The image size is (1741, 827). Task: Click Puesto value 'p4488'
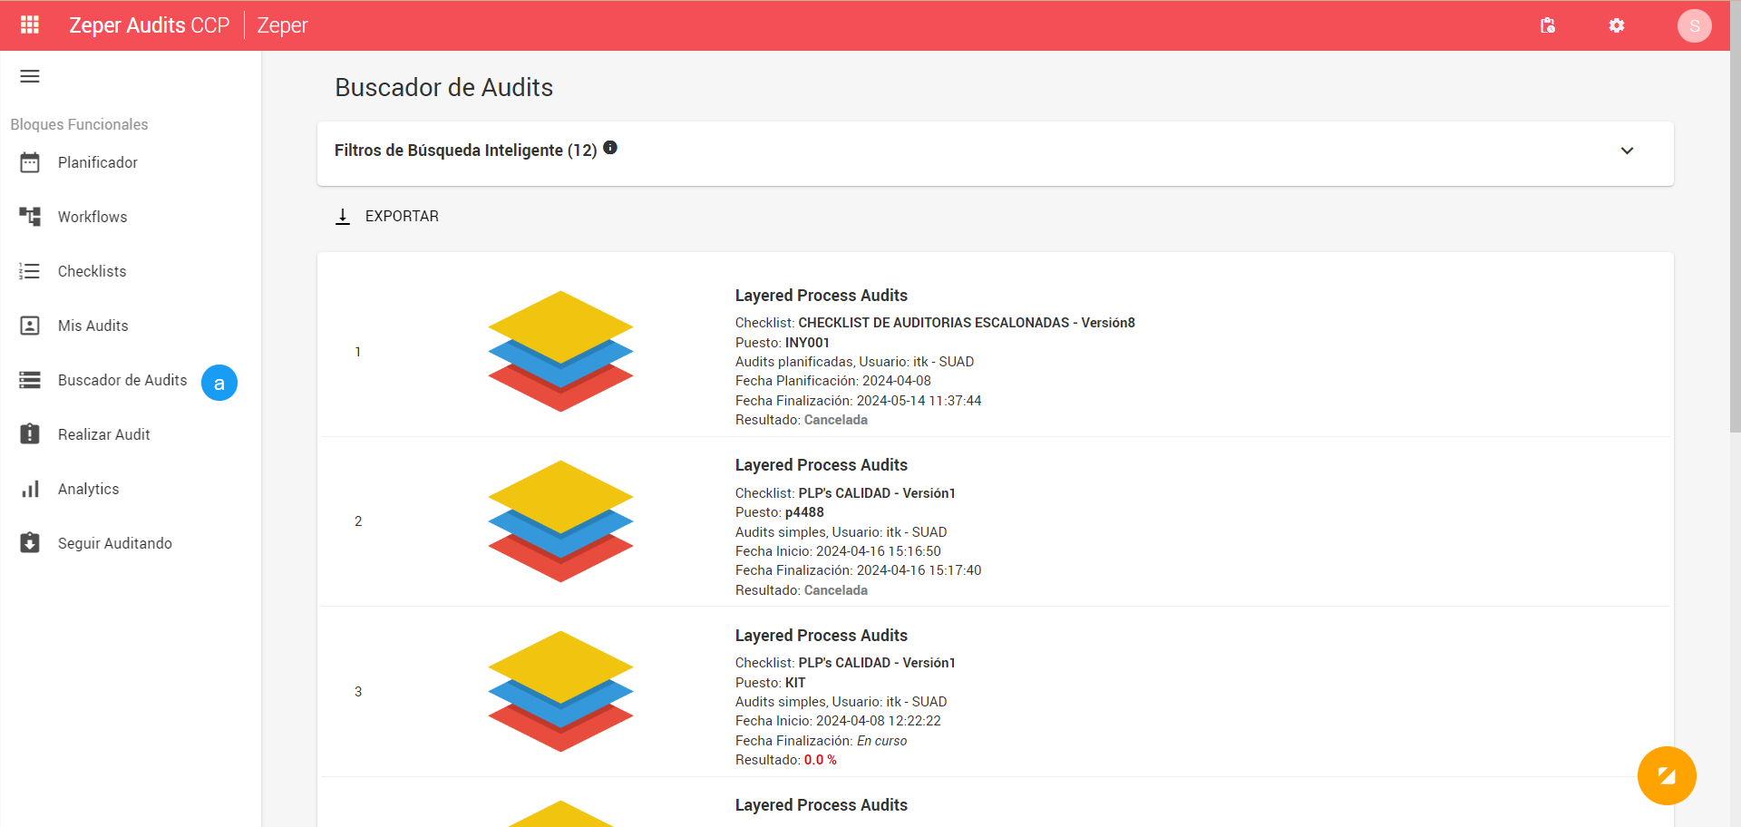(x=804, y=512)
